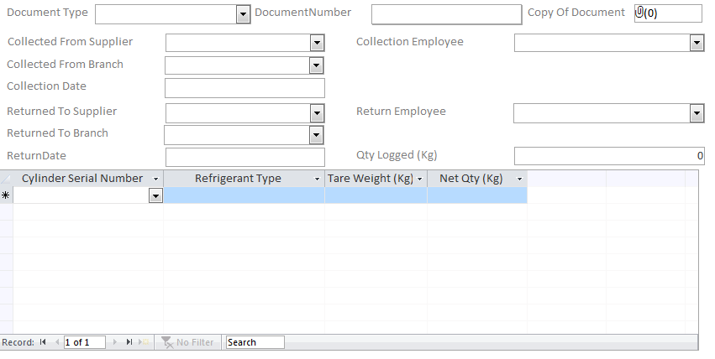715x359 pixels.
Task: Expand Collected From Supplier combo box
Action: point(317,43)
